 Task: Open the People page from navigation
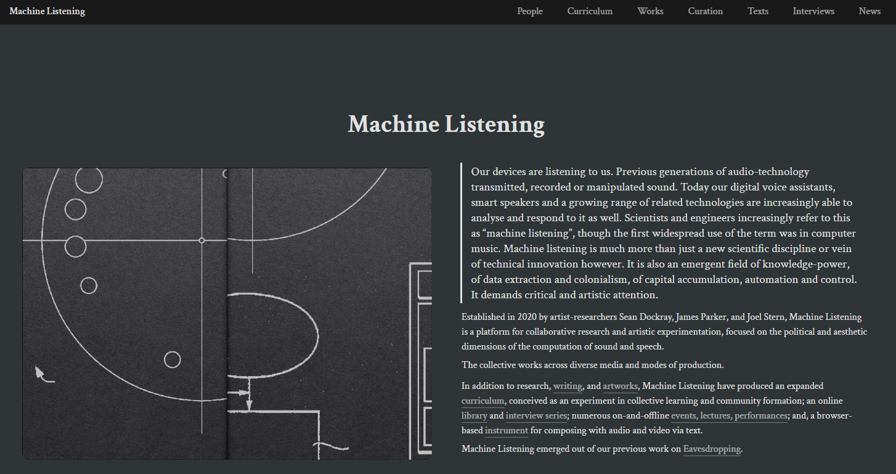coord(529,11)
